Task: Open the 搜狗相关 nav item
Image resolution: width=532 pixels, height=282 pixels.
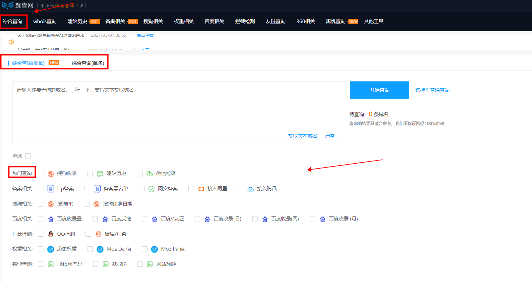Action: coord(153,22)
